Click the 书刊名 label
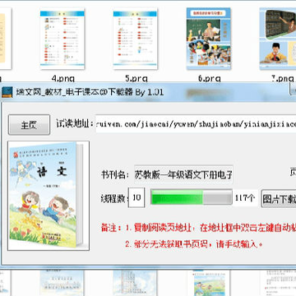 click(x=115, y=174)
